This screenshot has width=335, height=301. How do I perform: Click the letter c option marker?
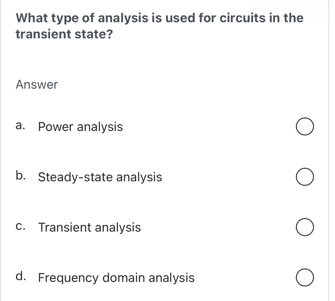point(20,225)
